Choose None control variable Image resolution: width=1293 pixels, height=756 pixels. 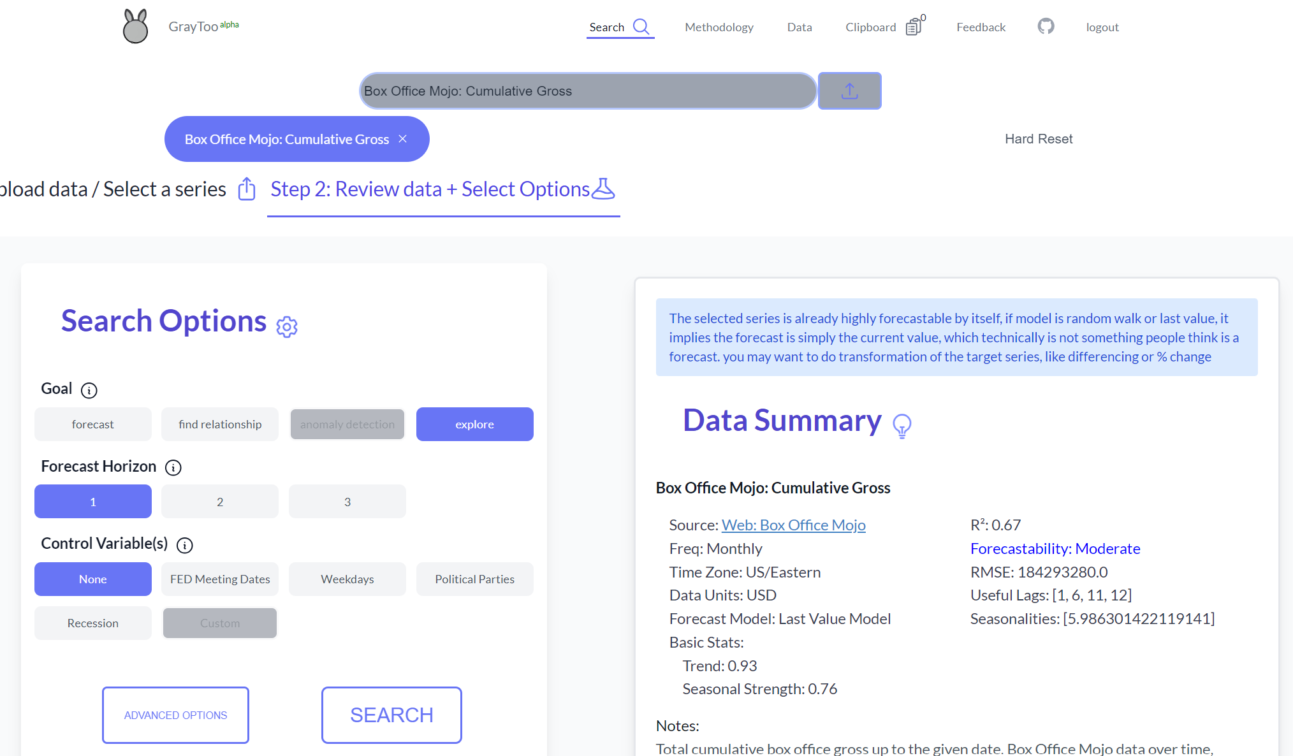[x=93, y=579]
